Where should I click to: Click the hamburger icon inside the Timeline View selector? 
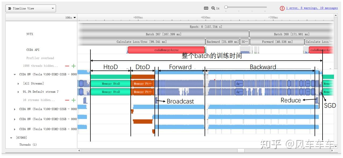tap(10, 8)
